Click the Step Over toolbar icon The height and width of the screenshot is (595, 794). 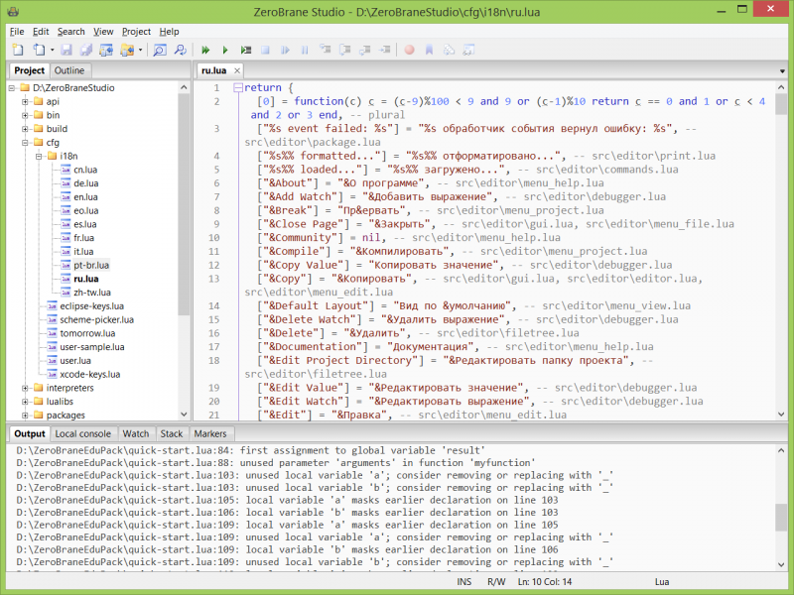pyautogui.click(x=344, y=50)
